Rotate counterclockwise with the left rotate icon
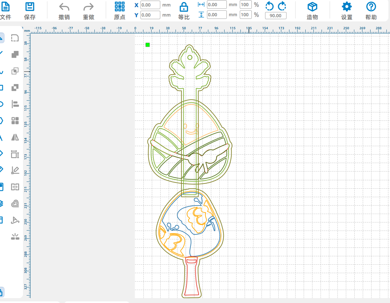The image size is (390, 303). [x=269, y=6]
